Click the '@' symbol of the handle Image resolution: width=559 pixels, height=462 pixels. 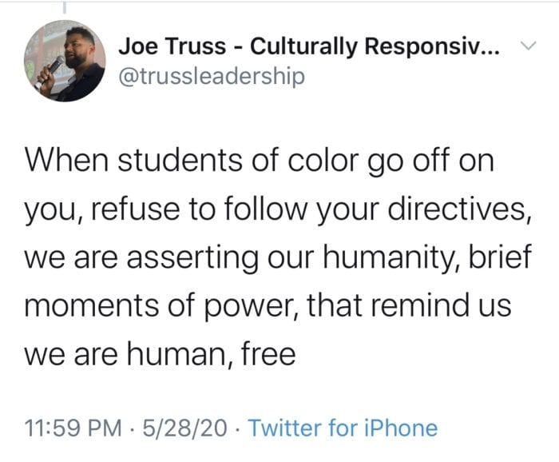click(128, 77)
